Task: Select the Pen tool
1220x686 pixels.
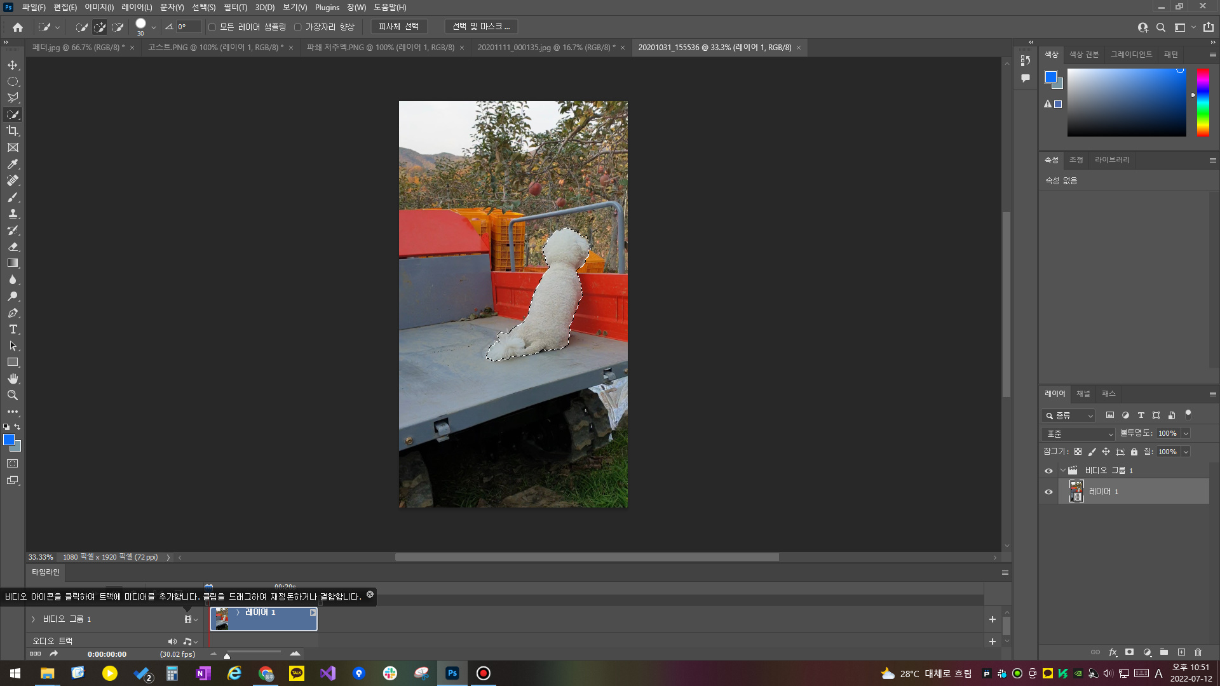Action: pyautogui.click(x=13, y=313)
